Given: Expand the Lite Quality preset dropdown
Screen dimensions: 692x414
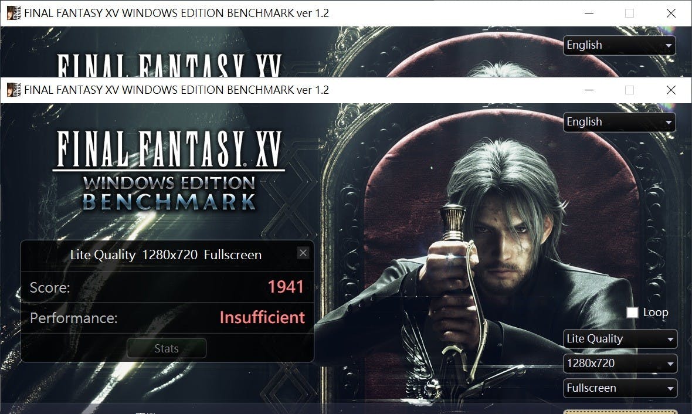Looking at the screenshot, I should (x=620, y=338).
